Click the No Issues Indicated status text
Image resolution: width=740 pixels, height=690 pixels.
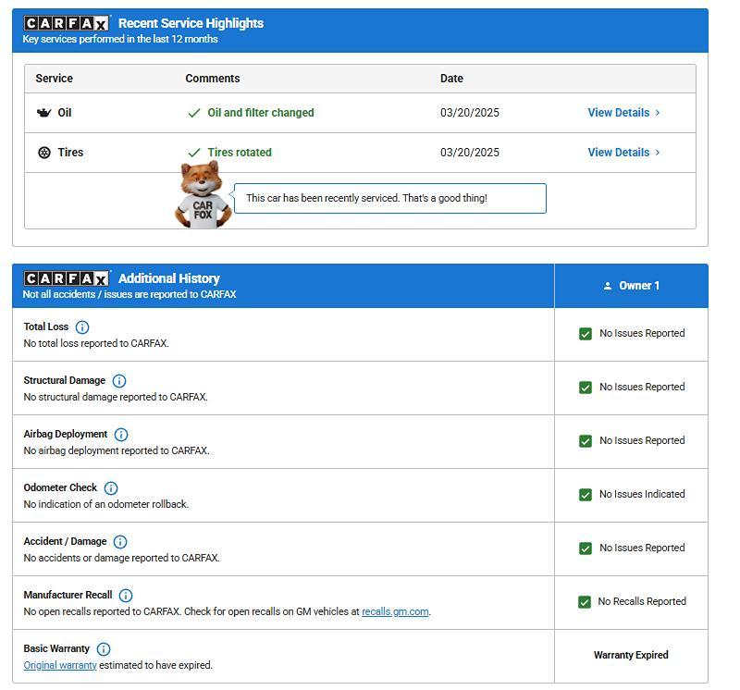(x=642, y=494)
